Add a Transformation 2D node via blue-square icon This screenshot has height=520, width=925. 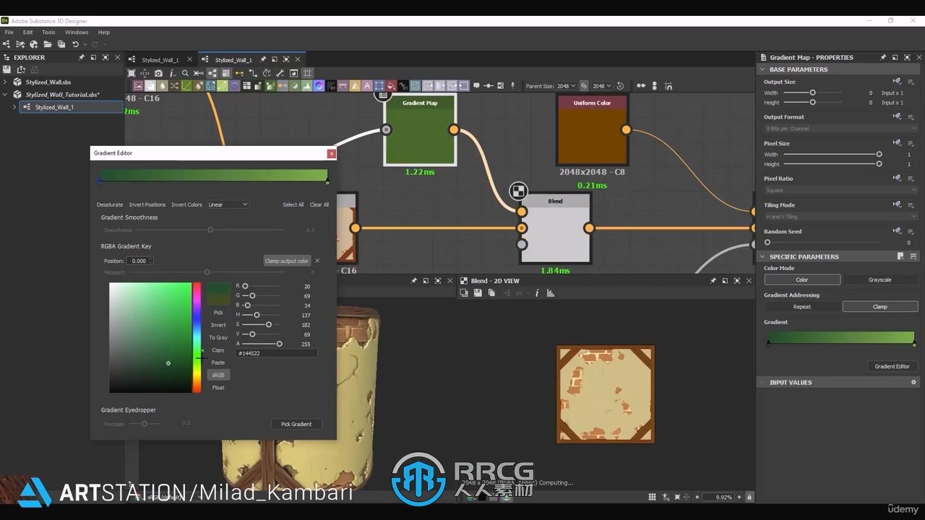(x=378, y=85)
